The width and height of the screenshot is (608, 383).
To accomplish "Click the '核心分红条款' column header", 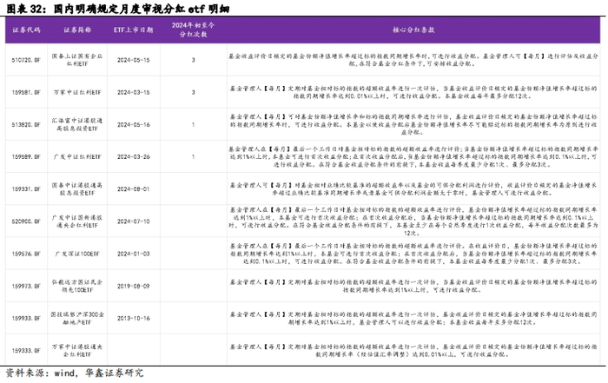I will (x=413, y=30).
